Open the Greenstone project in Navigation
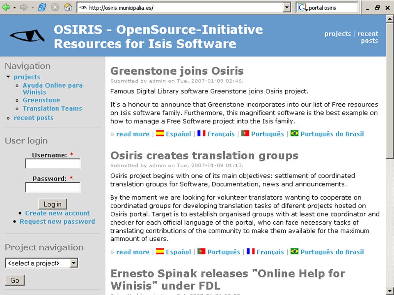This screenshot has height=295, width=394. point(41,100)
